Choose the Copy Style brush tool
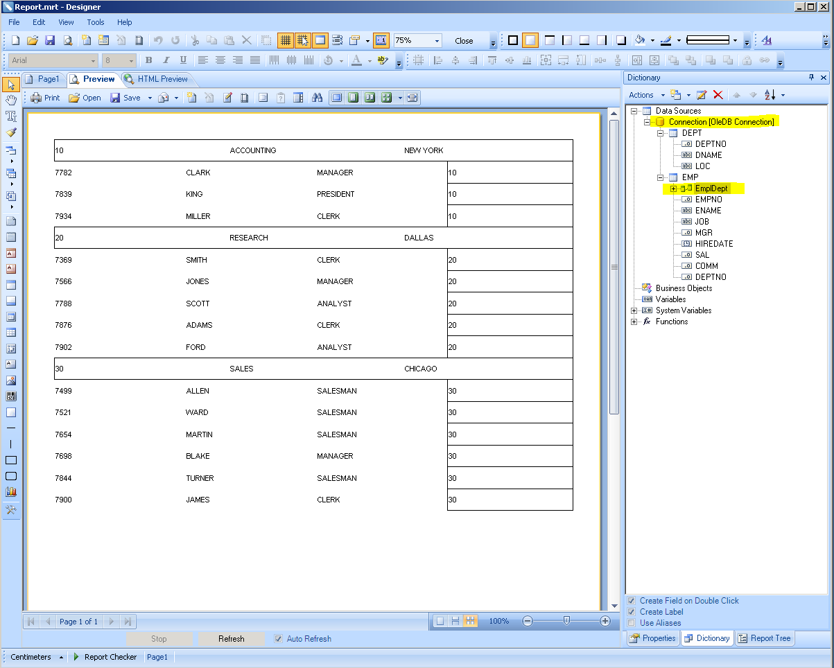Screen dimensions: 834x668 (x=10, y=132)
